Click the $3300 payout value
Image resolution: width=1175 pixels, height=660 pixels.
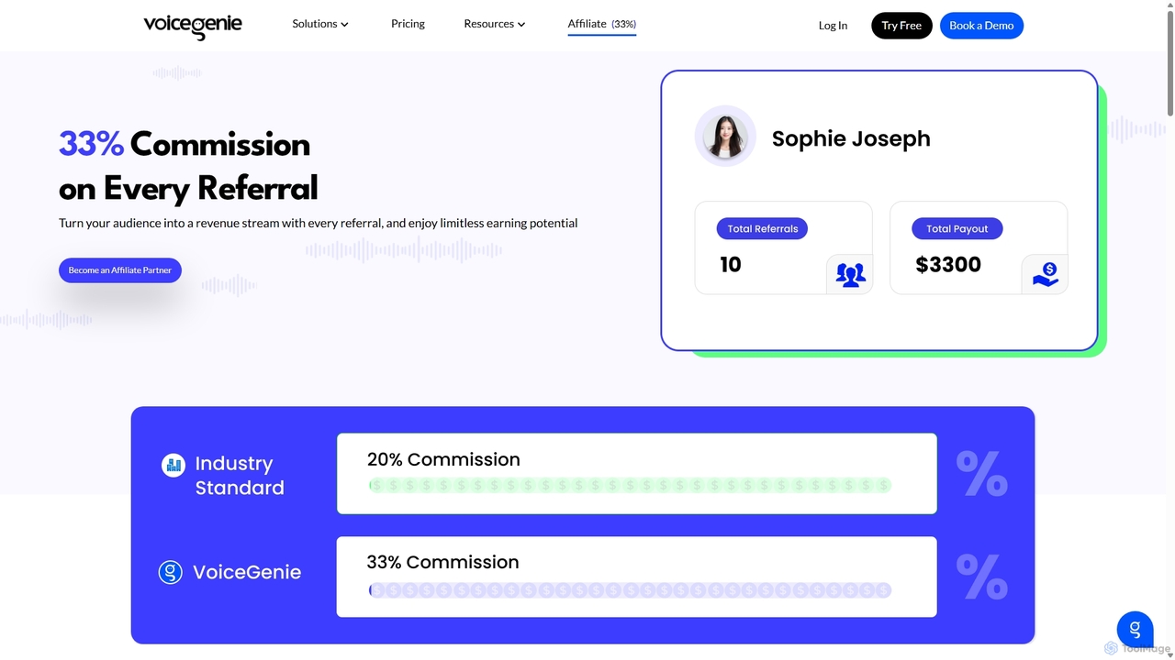948,265
